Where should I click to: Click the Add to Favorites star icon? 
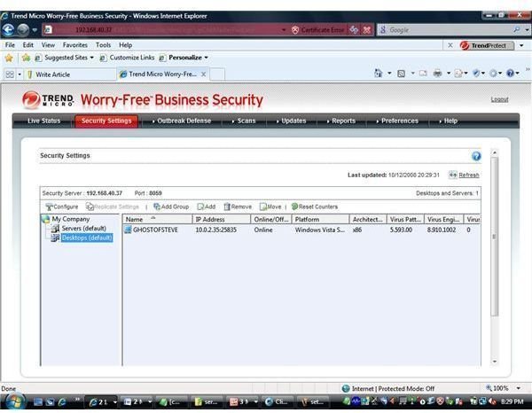pos(26,58)
